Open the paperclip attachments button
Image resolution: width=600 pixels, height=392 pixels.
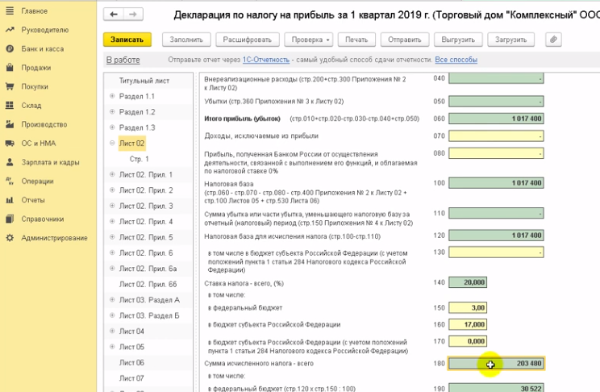tap(553, 40)
